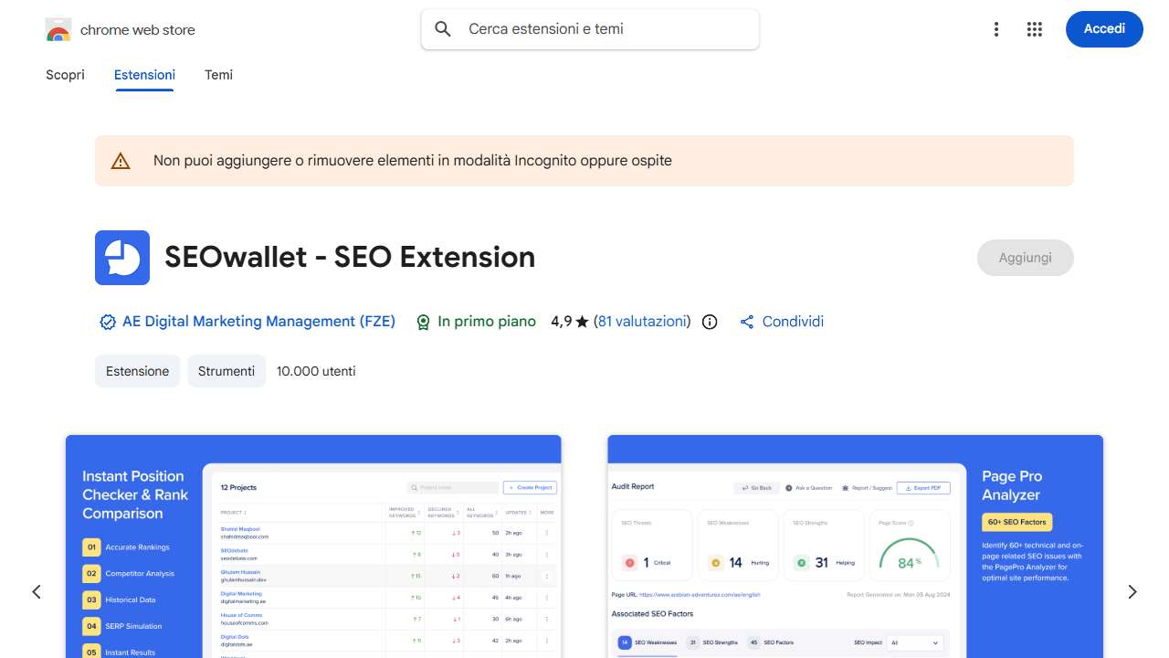Screen dimensions: 1169x658
Task: Click the Chrome Web Store logo
Action: point(58,28)
